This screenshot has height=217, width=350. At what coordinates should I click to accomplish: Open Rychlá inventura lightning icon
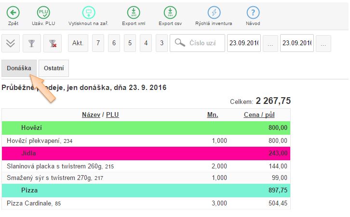point(214,13)
